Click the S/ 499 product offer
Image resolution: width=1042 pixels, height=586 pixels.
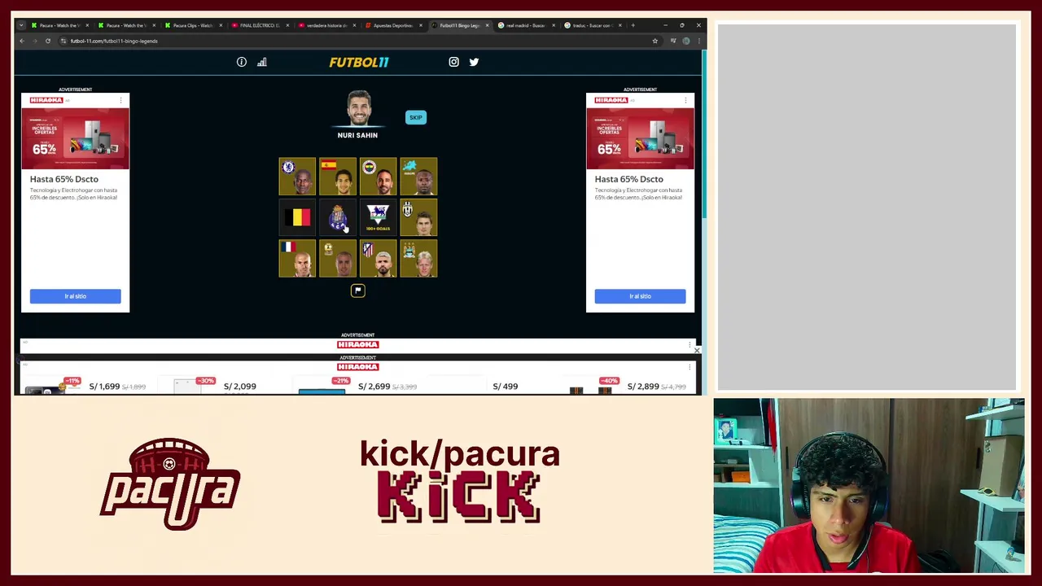[x=506, y=387]
